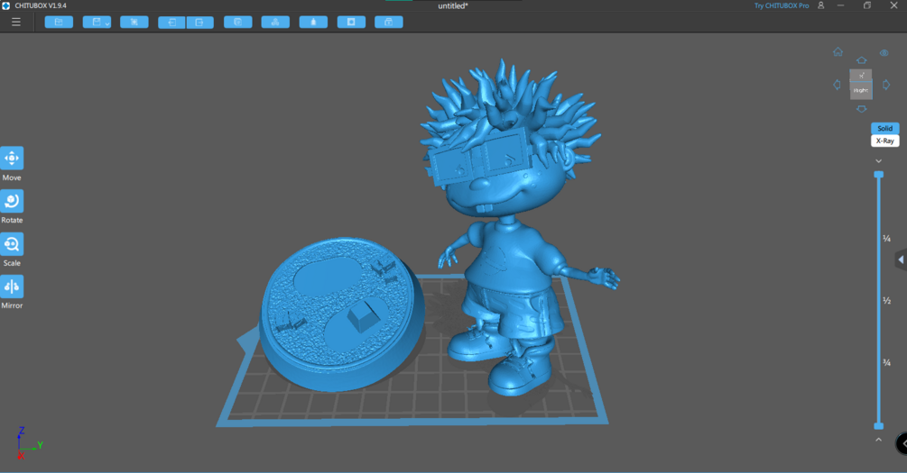Click the auto layout toolbar icon
907x473 pixels.
(275, 22)
